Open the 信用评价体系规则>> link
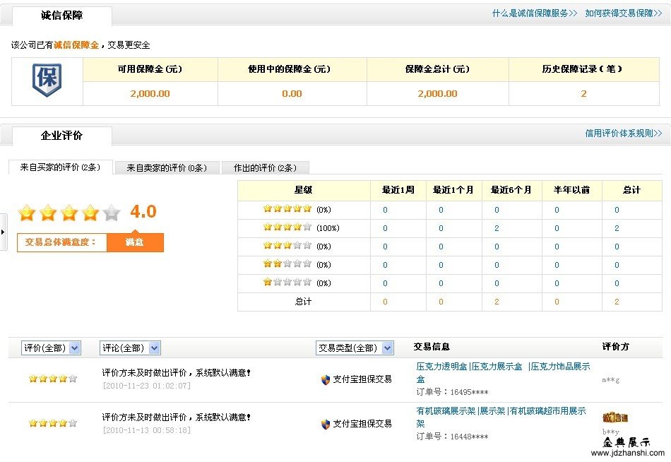671x462 pixels. point(624,134)
